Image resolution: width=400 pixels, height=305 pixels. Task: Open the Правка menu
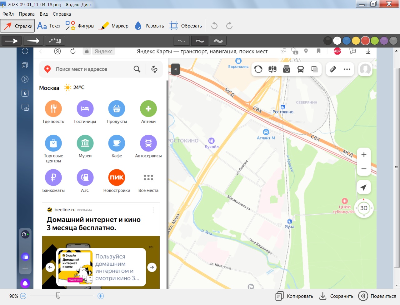point(27,14)
